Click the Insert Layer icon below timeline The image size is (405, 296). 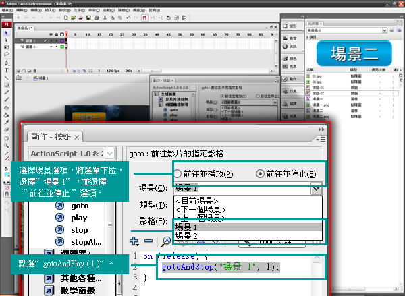tap(19, 71)
